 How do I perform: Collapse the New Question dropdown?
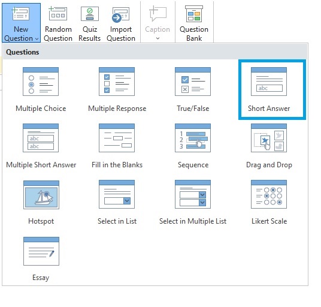click(22, 23)
